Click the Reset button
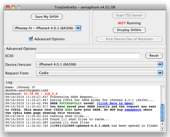 coord(154,56)
